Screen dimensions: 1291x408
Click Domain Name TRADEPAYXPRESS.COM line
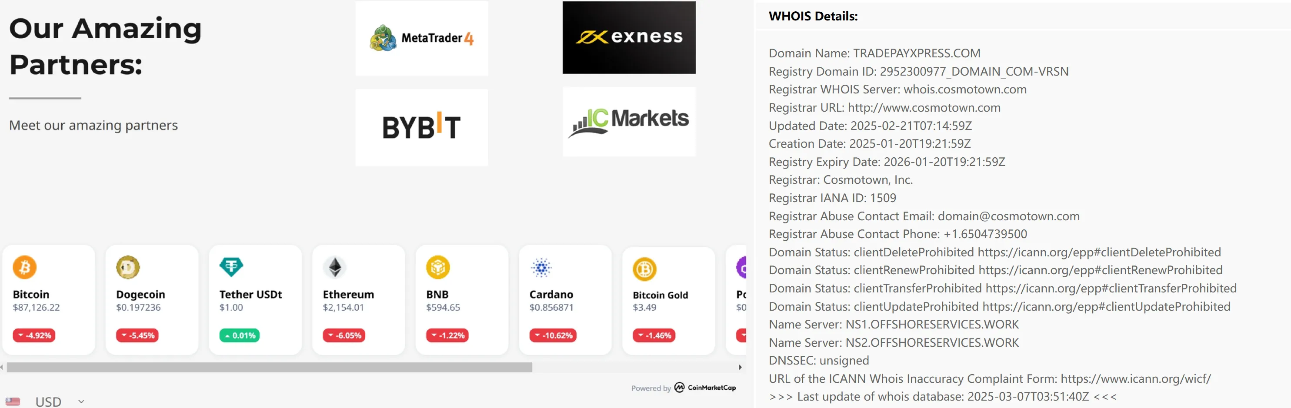coord(874,53)
